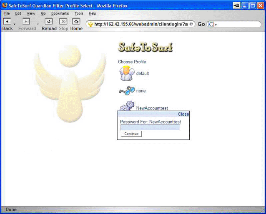
Task: Open the Help menu
Action: [93, 13]
